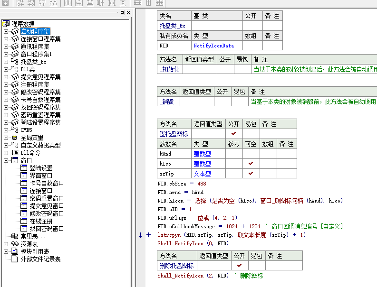
Task: Toggle 可空 checkmark for hIco parameter
Action: pos(251,163)
